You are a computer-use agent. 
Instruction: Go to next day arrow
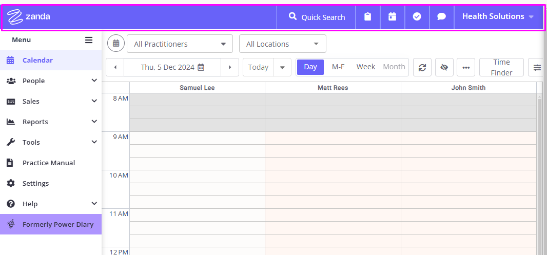tap(230, 67)
